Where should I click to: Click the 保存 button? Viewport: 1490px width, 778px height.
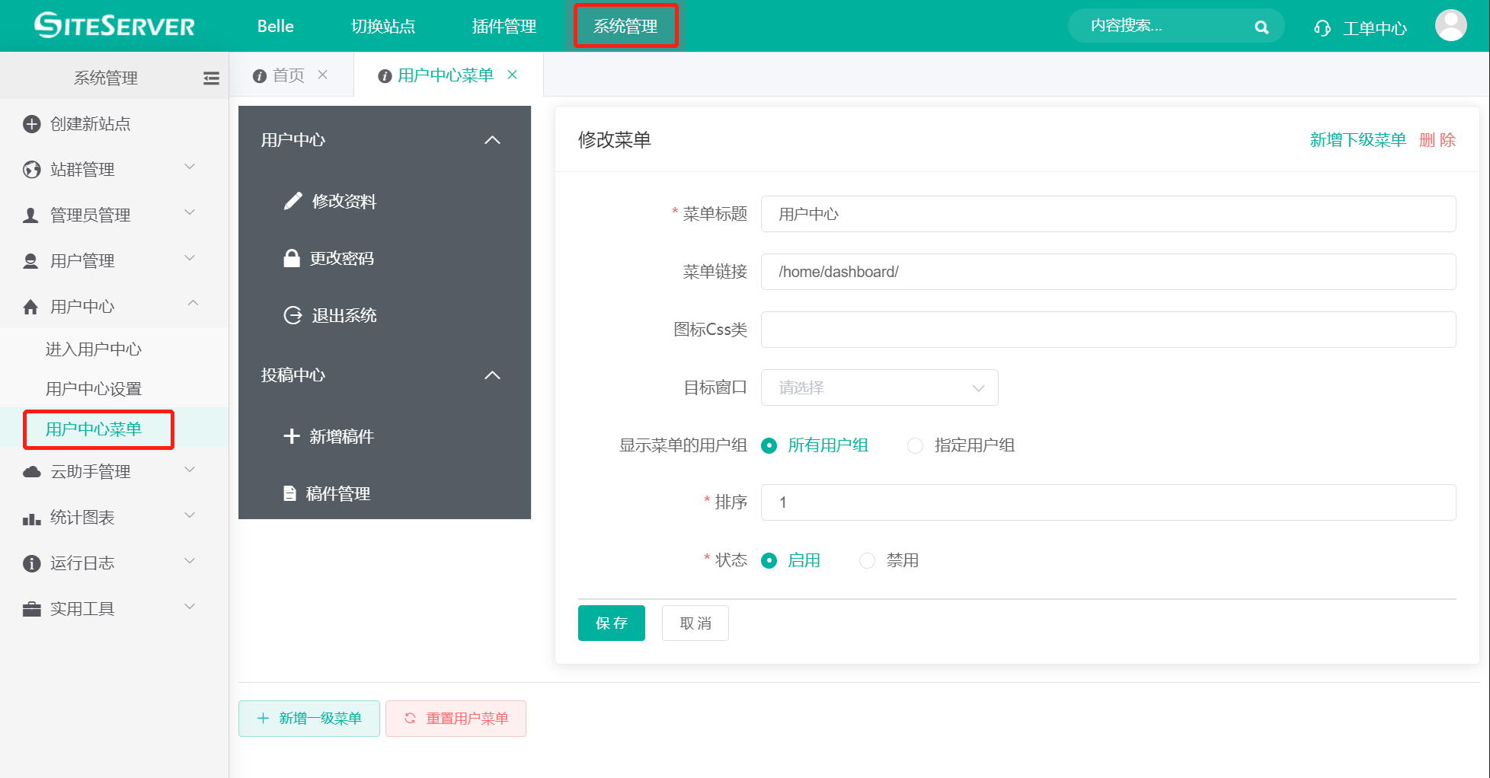611,623
